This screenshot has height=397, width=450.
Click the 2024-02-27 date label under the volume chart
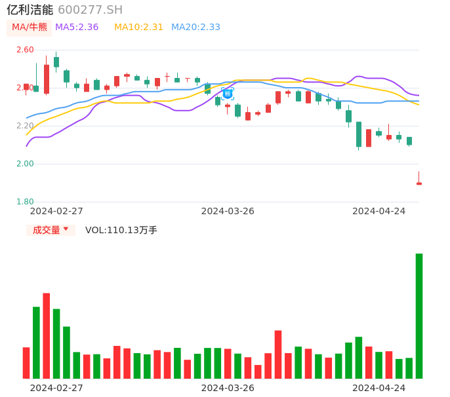(x=56, y=388)
